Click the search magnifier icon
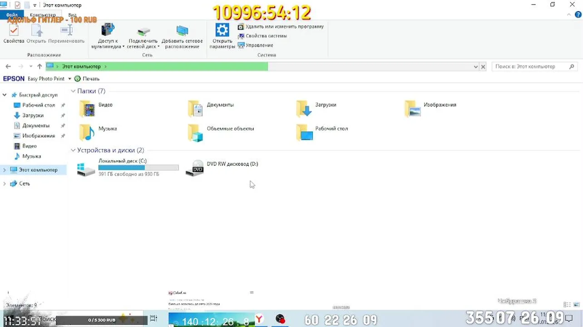 click(x=572, y=67)
